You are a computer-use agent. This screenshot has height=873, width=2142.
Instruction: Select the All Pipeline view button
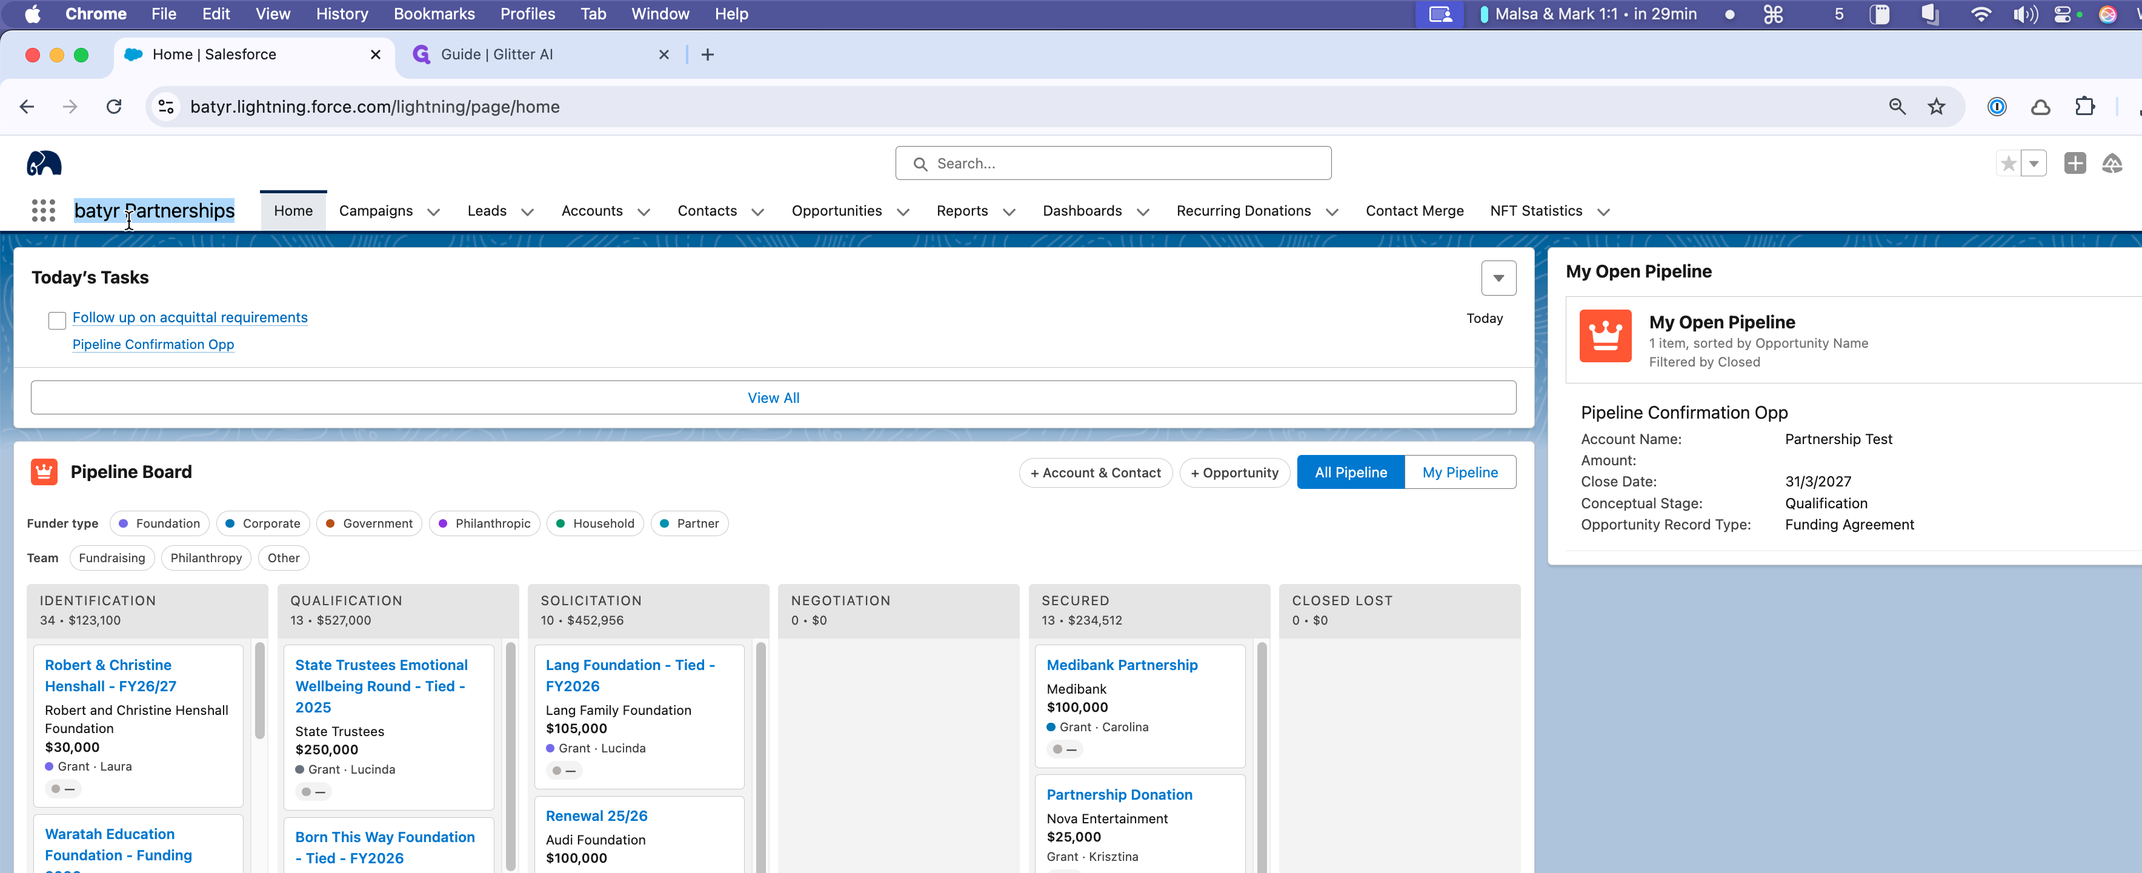coord(1351,473)
